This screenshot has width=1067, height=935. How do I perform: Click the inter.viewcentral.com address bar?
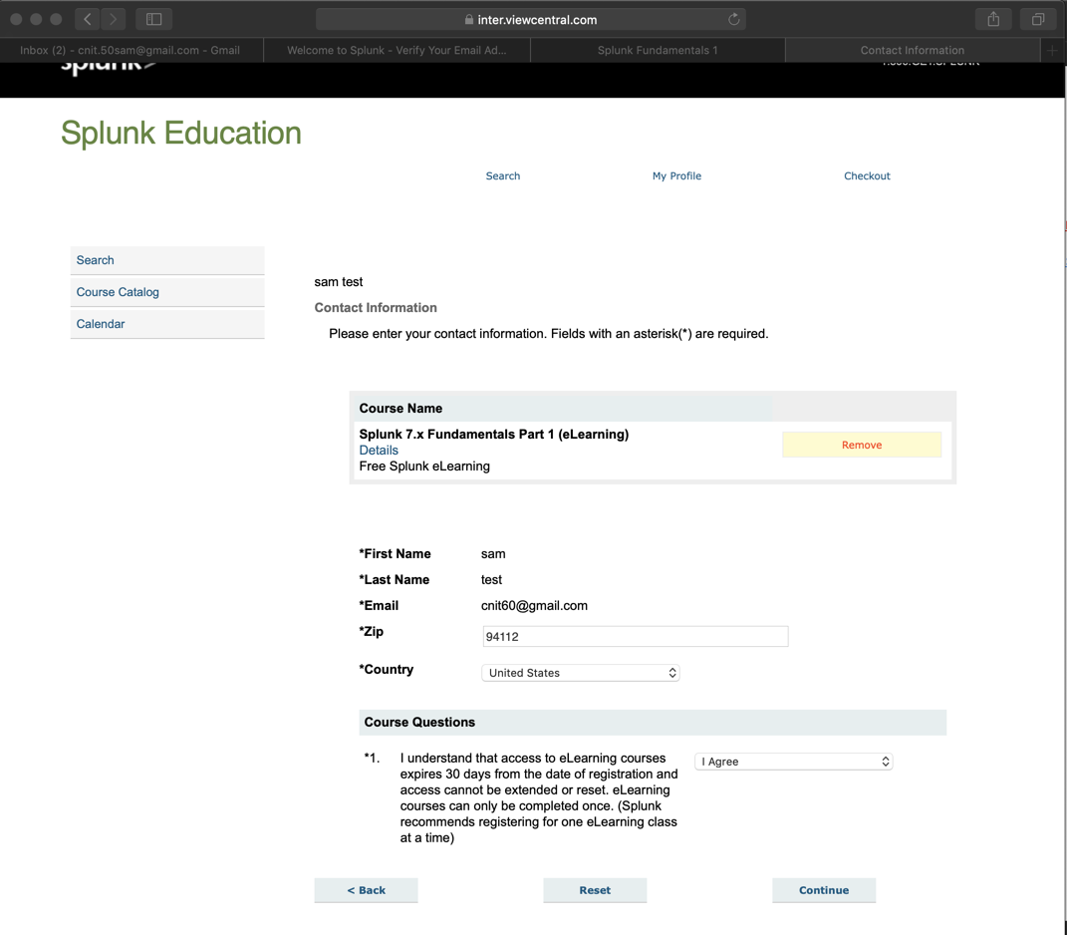(x=531, y=19)
